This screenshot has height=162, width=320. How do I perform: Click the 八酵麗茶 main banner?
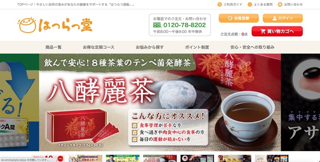(x=160, y=102)
